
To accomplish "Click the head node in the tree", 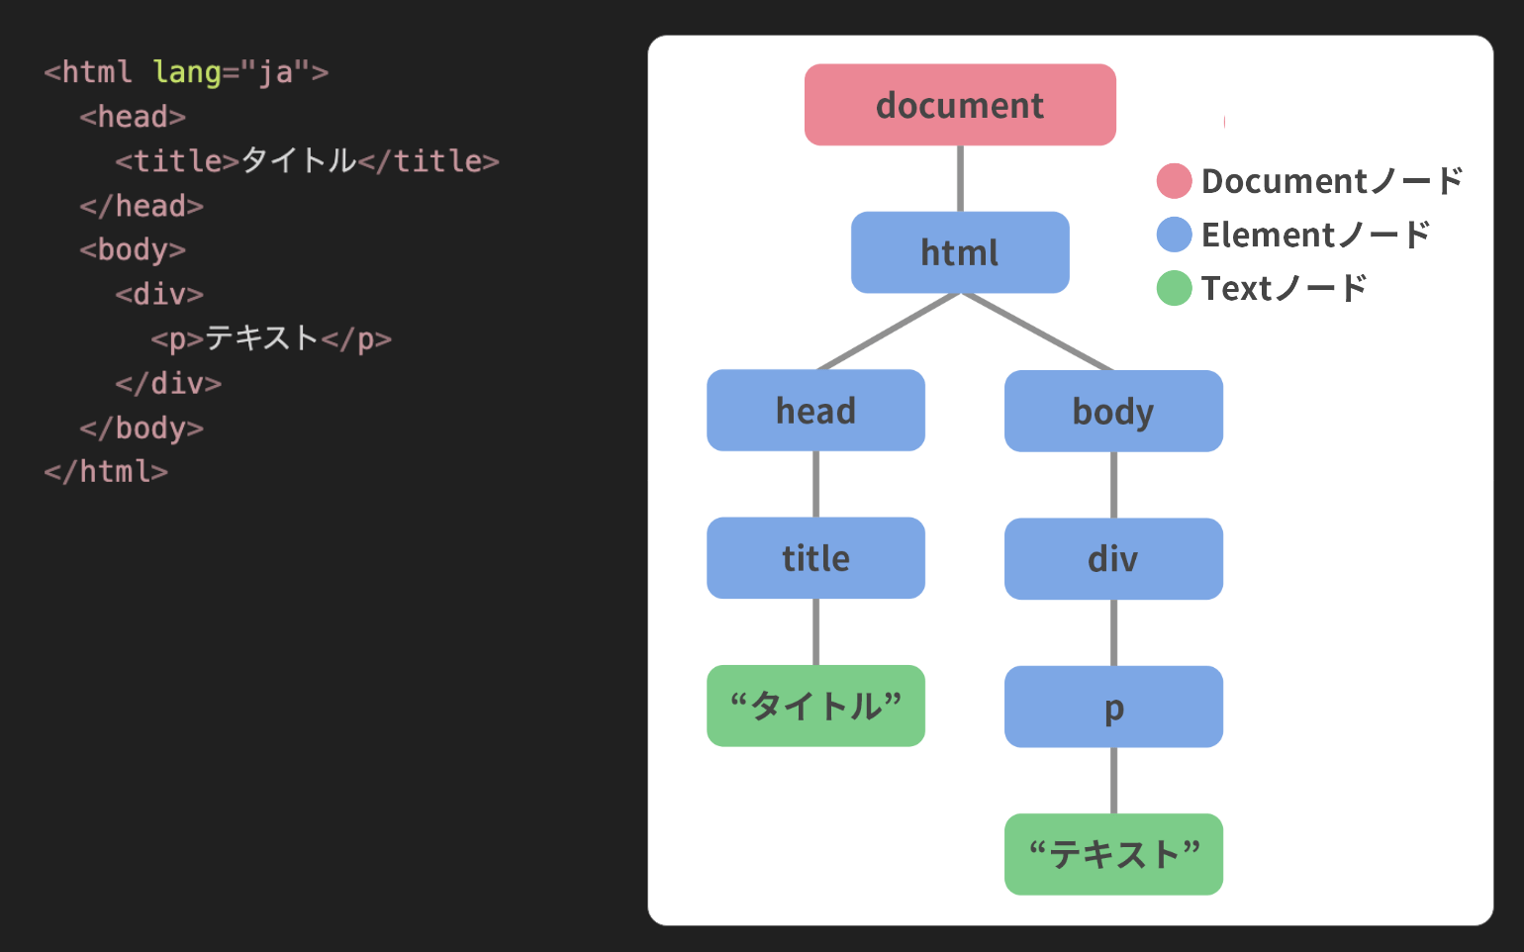I will (x=815, y=411).
